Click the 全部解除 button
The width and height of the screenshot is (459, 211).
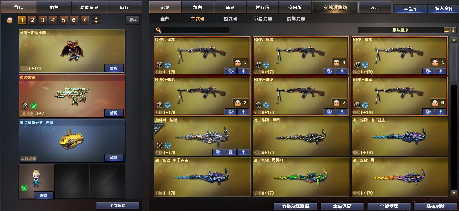pyautogui.click(x=118, y=206)
